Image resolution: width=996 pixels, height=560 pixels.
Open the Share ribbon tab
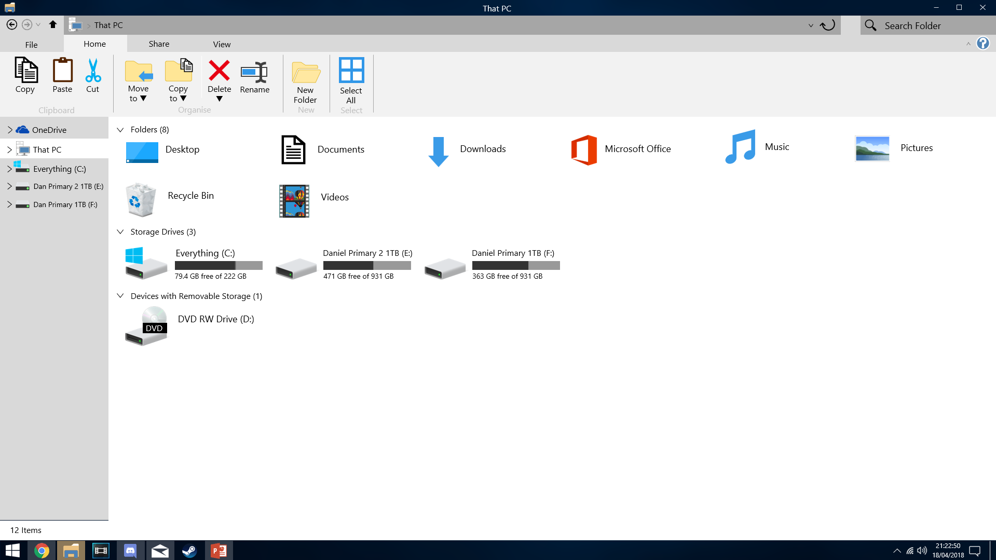click(x=159, y=44)
